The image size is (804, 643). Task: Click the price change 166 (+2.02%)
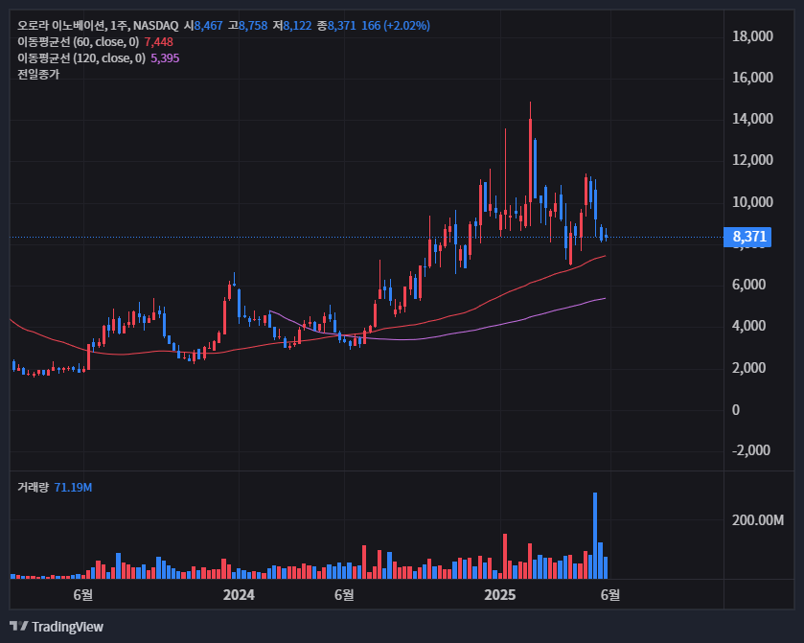(396, 26)
